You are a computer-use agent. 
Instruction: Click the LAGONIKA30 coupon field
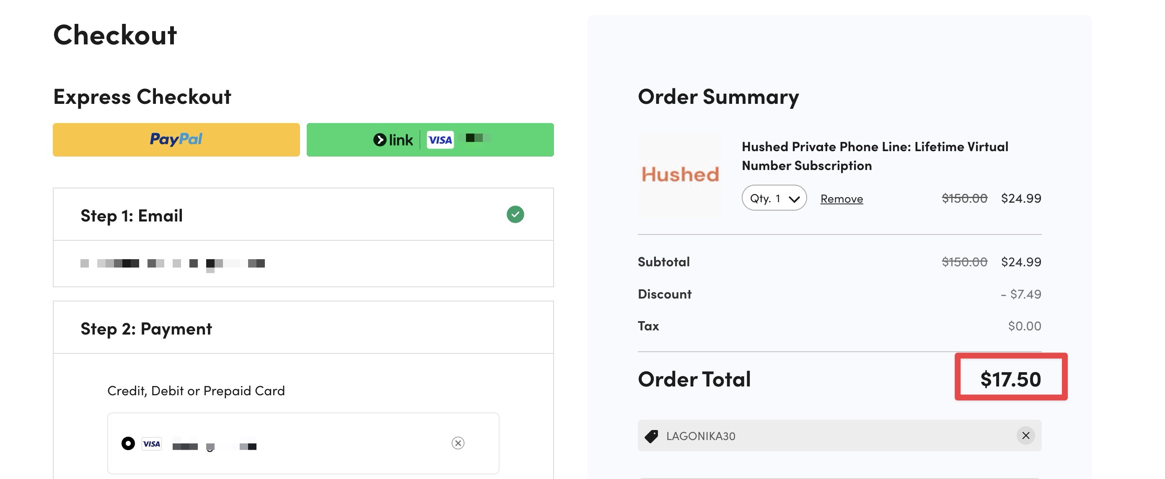[839, 435]
